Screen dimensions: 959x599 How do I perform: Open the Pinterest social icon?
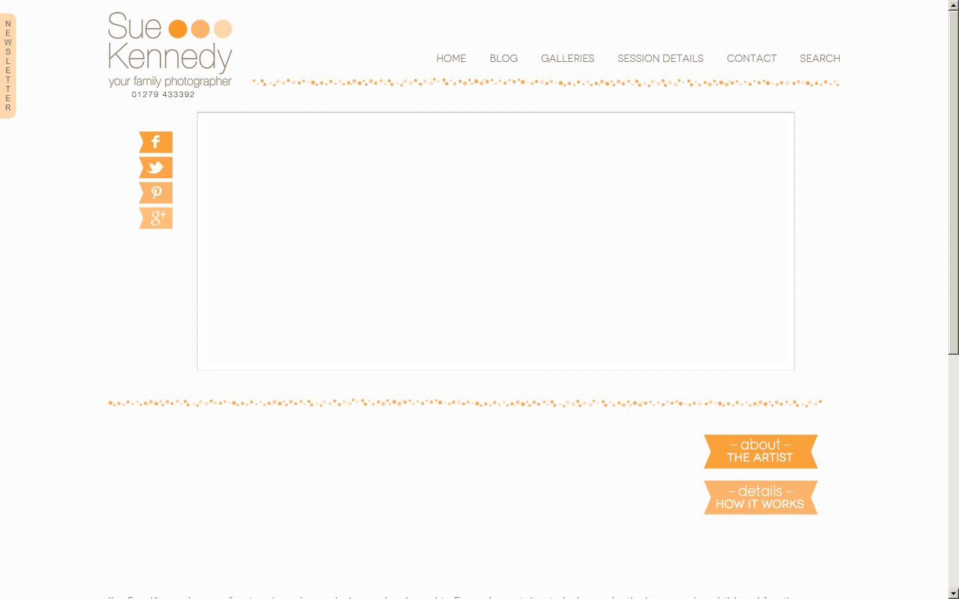click(156, 193)
